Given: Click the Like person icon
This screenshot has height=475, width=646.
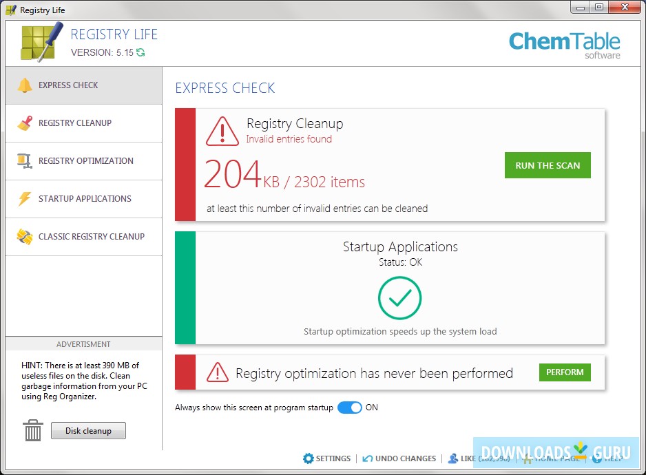Looking at the screenshot, I should (452, 458).
